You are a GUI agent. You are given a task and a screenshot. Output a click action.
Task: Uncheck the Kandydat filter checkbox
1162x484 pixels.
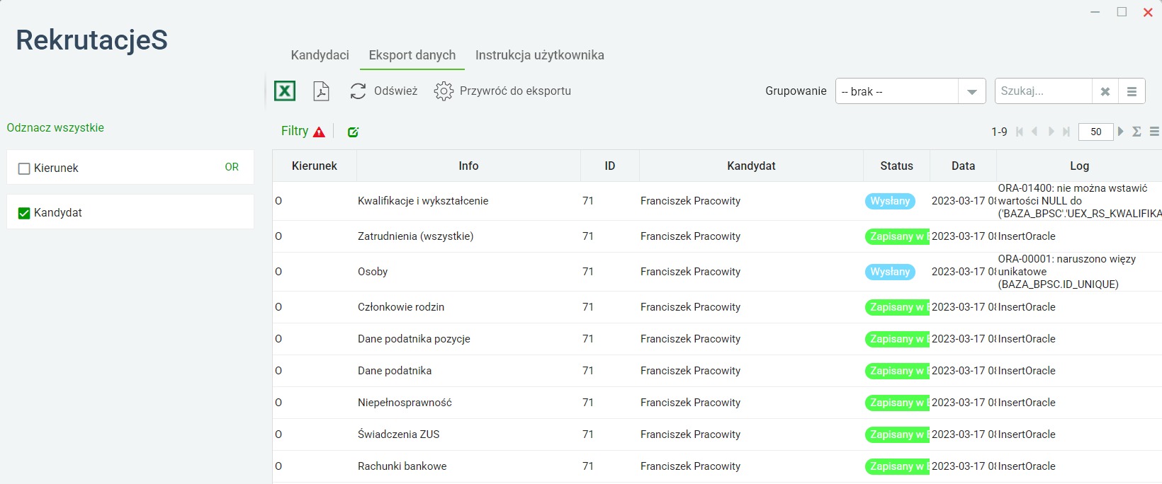pos(24,213)
